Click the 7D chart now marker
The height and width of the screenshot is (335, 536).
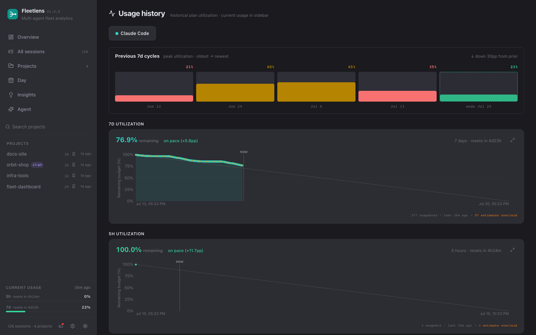click(243, 152)
